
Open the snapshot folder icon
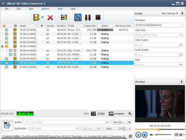click(x=176, y=135)
